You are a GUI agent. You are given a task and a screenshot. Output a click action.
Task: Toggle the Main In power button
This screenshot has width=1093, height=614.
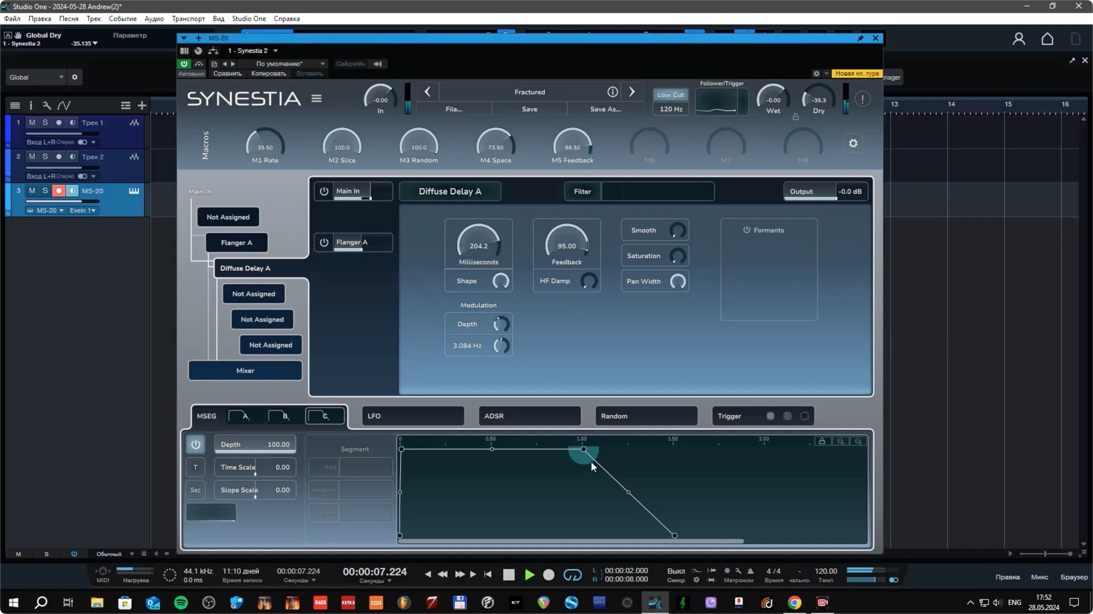tap(324, 191)
